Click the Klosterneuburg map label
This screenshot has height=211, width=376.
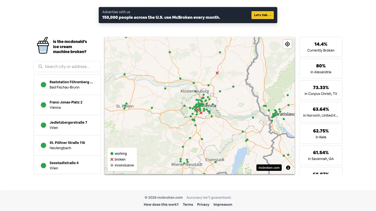[x=195, y=91]
